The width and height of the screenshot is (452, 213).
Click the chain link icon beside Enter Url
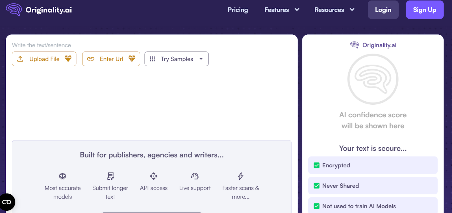[x=91, y=59]
